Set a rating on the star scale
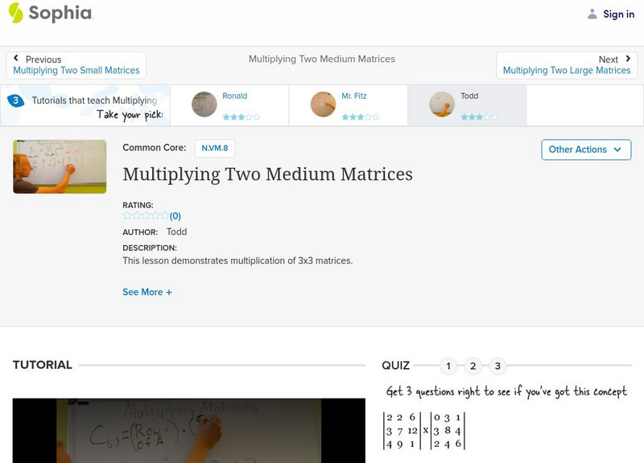This screenshot has width=644, height=463. (x=145, y=215)
